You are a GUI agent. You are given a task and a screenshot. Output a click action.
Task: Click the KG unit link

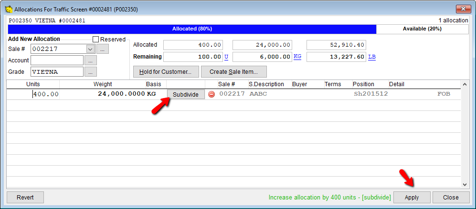297,57
